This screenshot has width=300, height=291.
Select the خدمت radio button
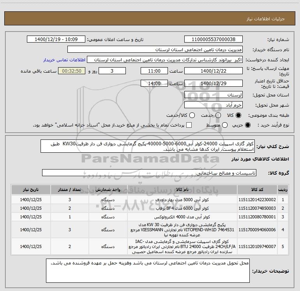click(x=218, y=115)
